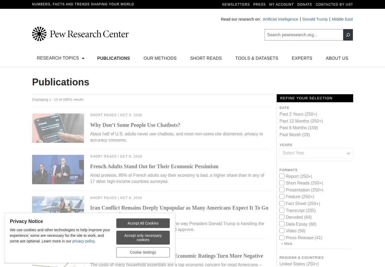Enable the Presentation format filter
385x267 pixels.
click(x=282, y=190)
